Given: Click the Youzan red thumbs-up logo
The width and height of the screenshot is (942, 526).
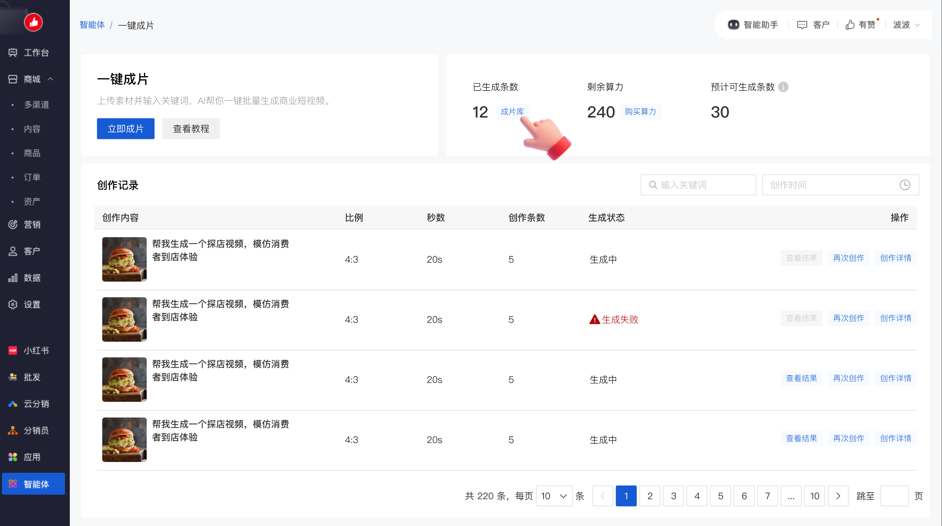Looking at the screenshot, I should pyautogui.click(x=33, y=22).
